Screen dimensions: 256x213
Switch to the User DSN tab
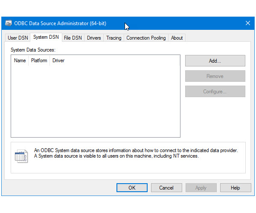pos(18,38)
